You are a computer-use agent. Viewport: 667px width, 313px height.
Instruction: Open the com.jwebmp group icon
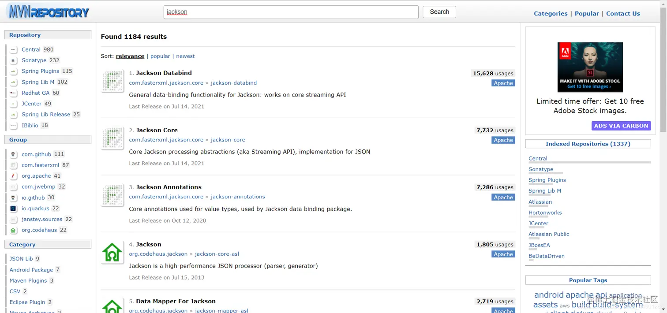click(x=14, y=187)
